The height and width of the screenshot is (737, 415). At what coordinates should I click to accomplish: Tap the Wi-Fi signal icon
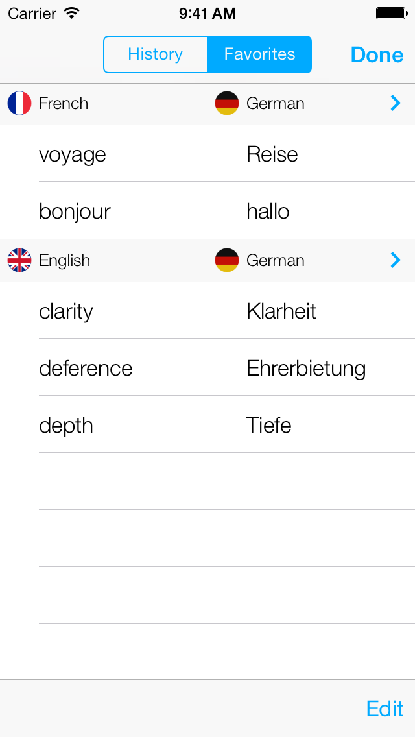point(71,13)
